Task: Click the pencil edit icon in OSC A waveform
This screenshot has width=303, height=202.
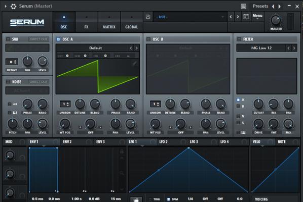Action: 135,63
